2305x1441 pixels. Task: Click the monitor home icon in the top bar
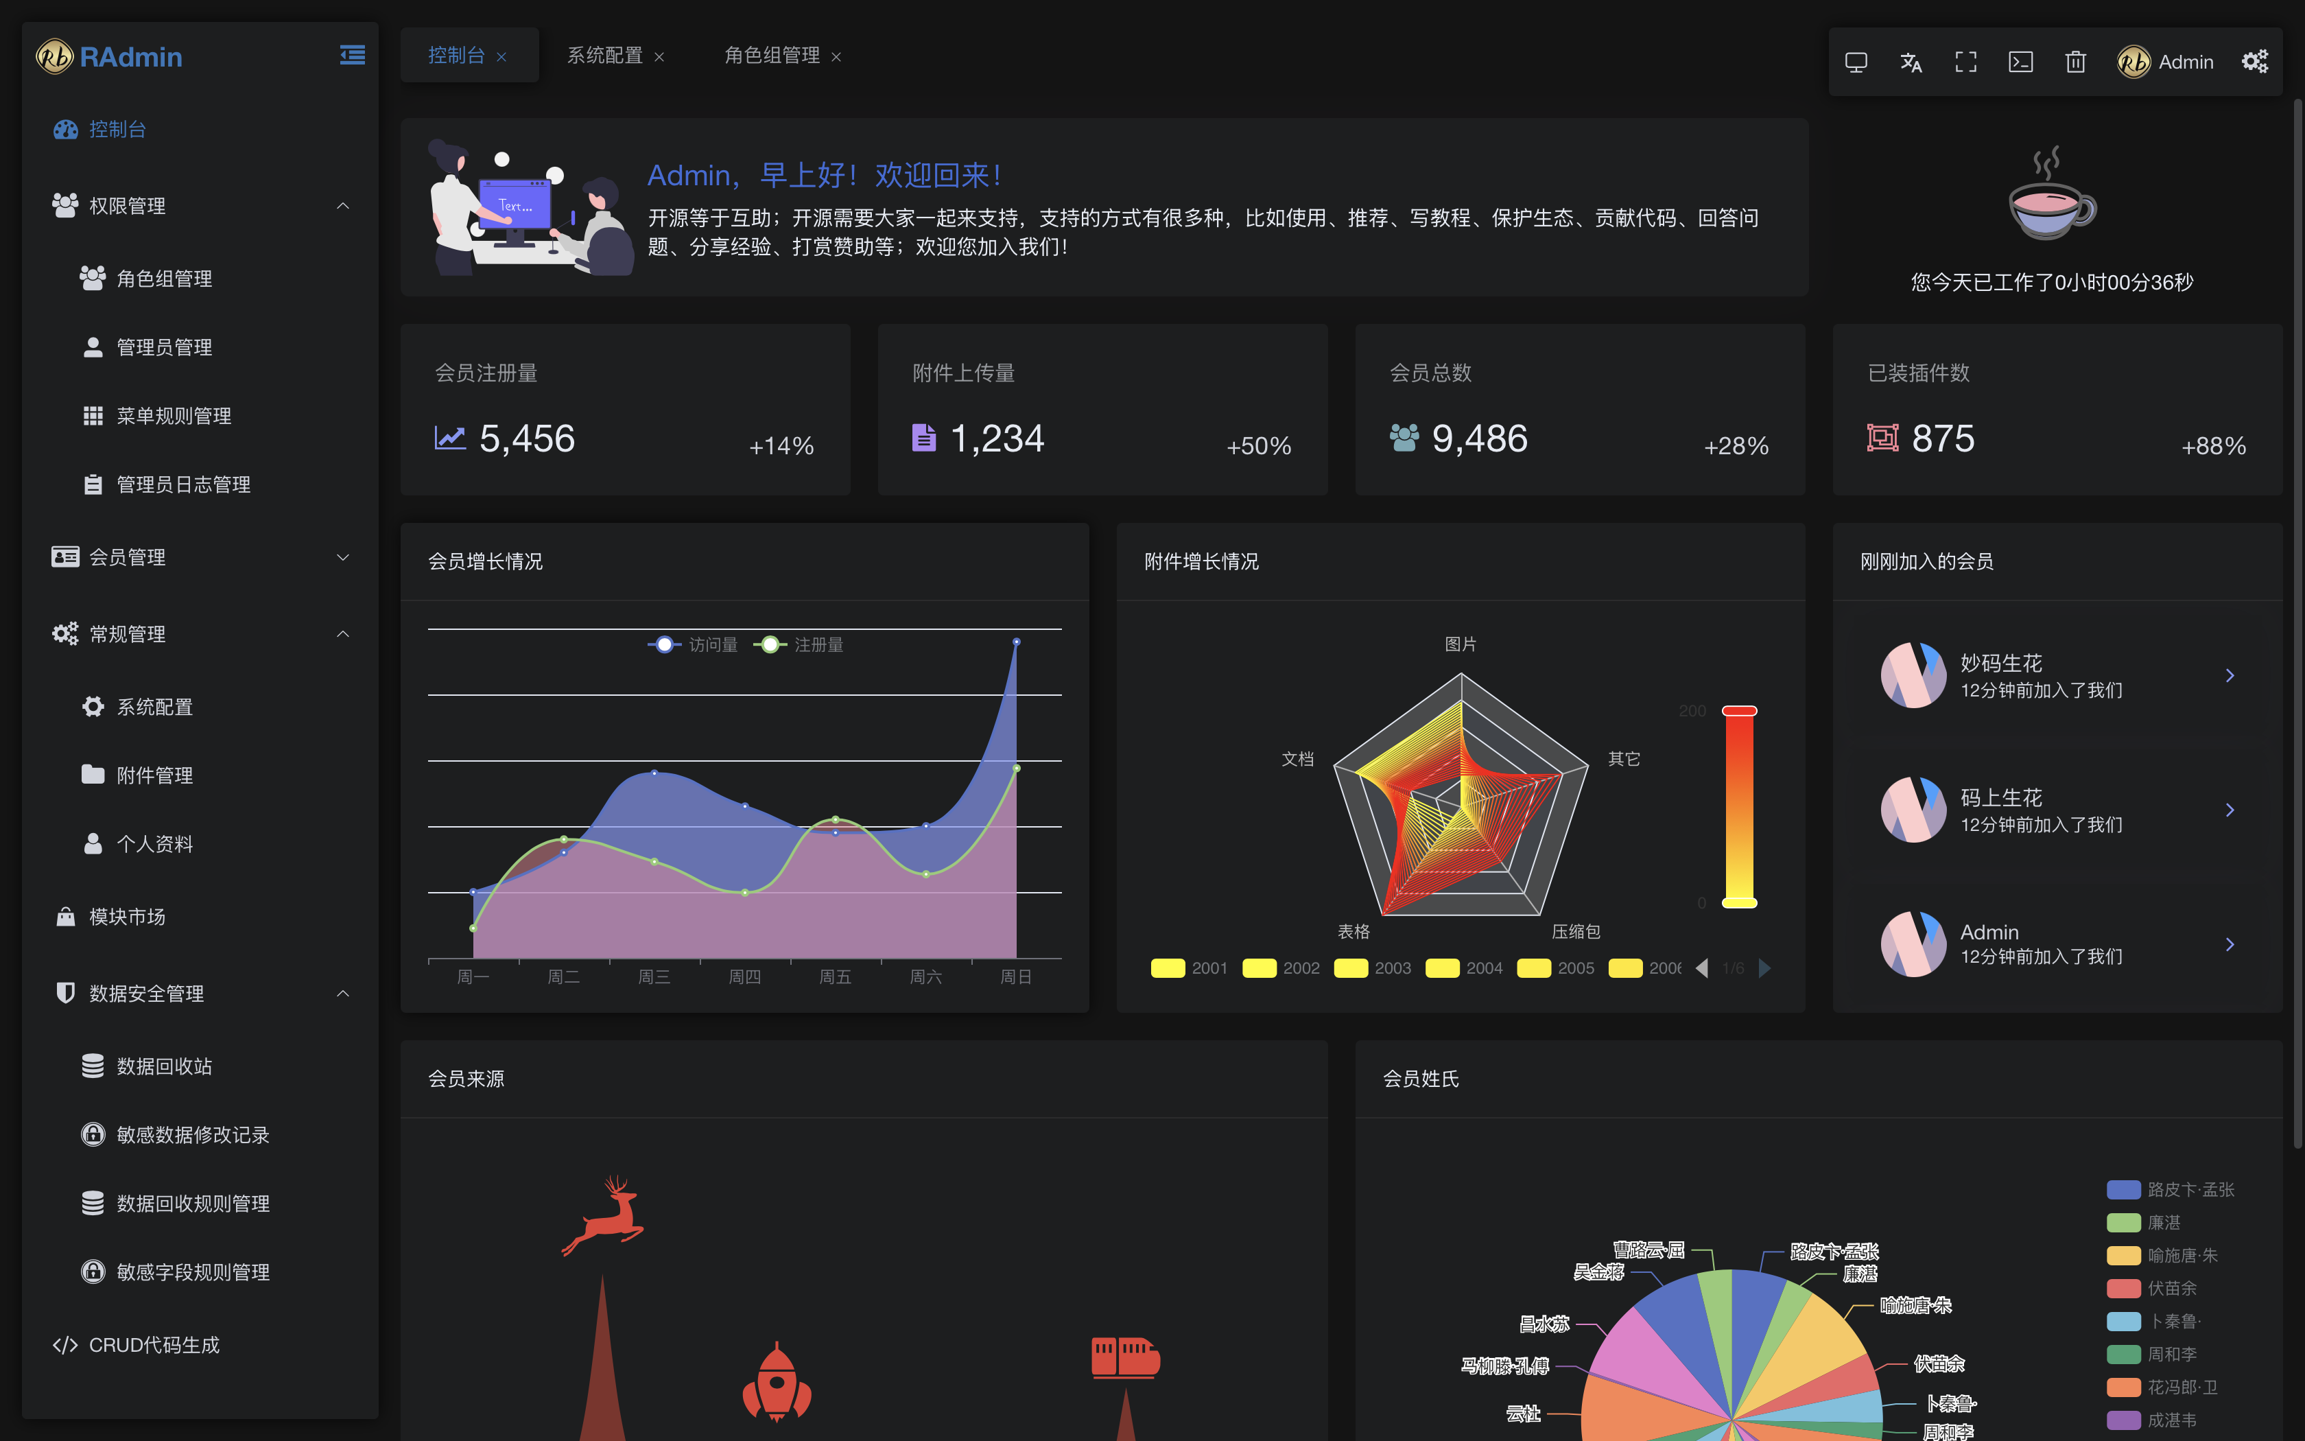tap(1856, 62)
